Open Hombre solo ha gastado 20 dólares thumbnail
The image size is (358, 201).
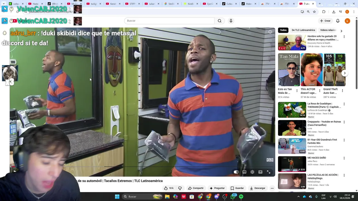[292, 42]
